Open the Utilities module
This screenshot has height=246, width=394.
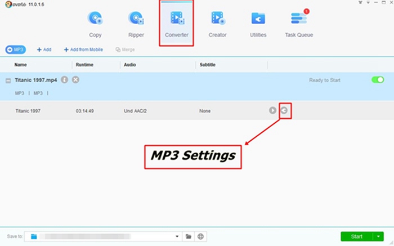click(258, 24)
